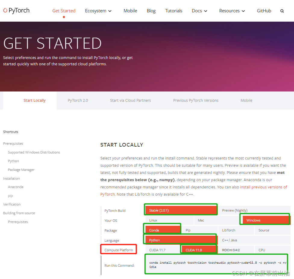The width and height of the screenshot is (294, 279).
Task: Click the GET STARTED banner title
Action: [52, 43]
